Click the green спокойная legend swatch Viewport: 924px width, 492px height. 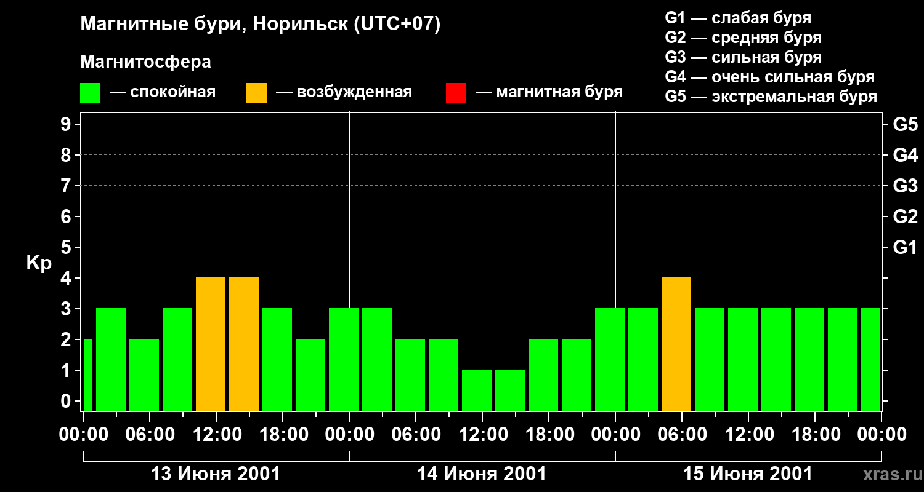coord(90,93)
